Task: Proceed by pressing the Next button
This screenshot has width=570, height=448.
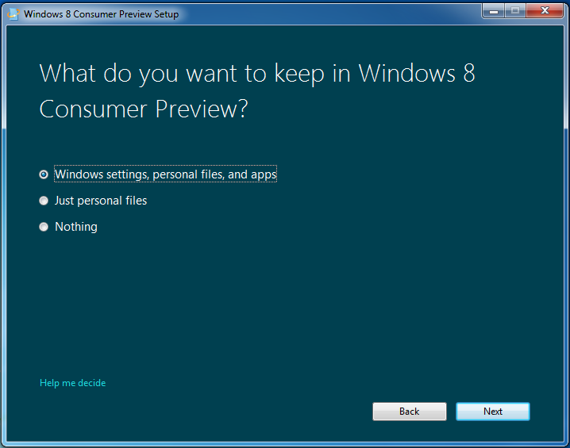Action: click(x=492, y=412)
